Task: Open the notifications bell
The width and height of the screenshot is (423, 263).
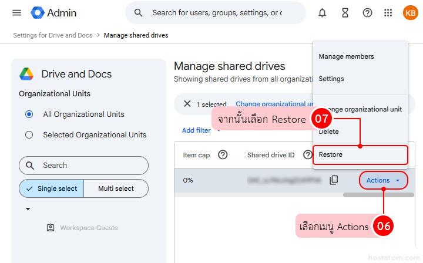Action: point(322,13)
